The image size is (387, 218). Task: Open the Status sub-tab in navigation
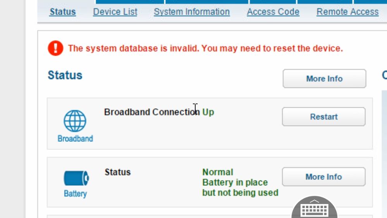pos(63,12)
